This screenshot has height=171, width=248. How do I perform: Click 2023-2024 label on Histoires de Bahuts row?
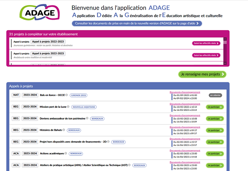[x=30, y=130]
